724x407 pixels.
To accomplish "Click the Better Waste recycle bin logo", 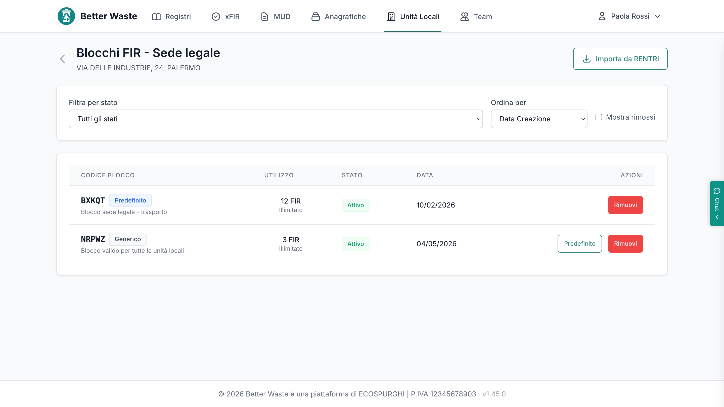I will click(x=66, y=16).
